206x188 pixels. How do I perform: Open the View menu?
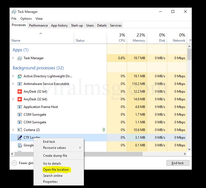(39, 19)
